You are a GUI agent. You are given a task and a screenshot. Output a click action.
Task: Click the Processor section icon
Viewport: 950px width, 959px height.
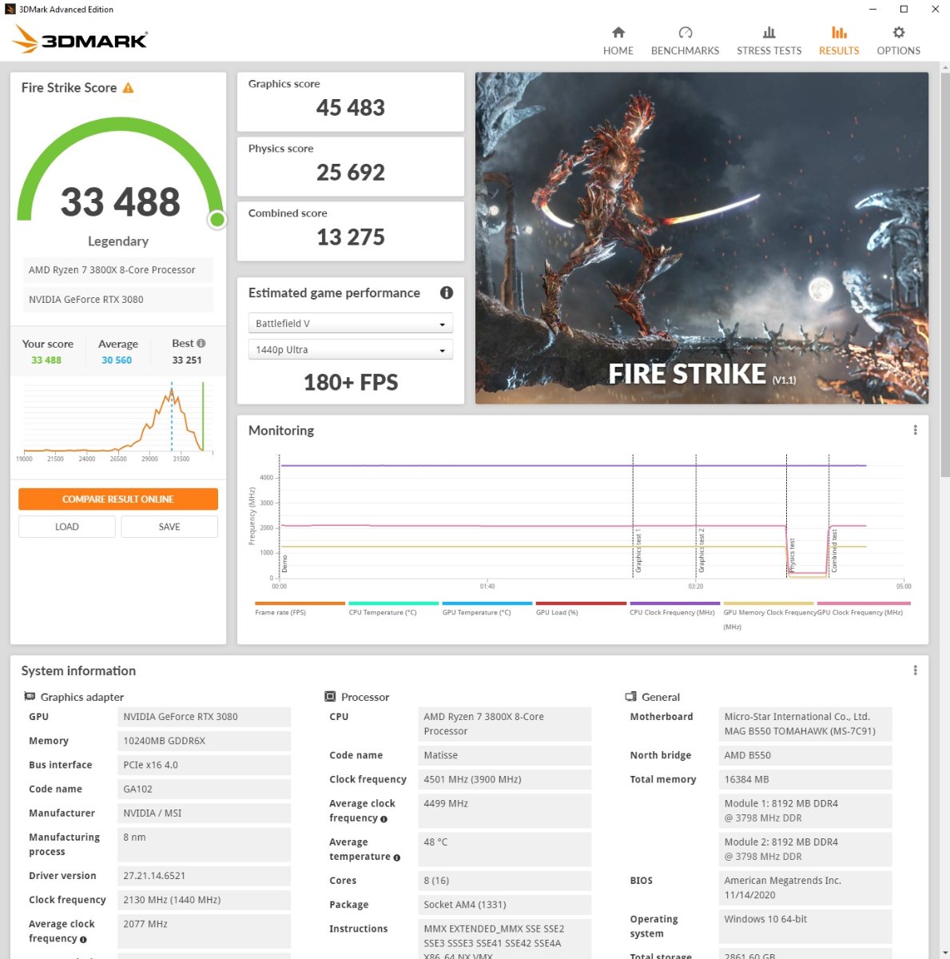click(x=330, y=696)
